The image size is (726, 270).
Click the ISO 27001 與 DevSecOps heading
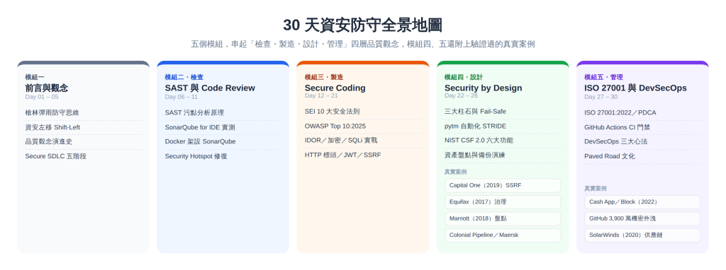[635, 88]
